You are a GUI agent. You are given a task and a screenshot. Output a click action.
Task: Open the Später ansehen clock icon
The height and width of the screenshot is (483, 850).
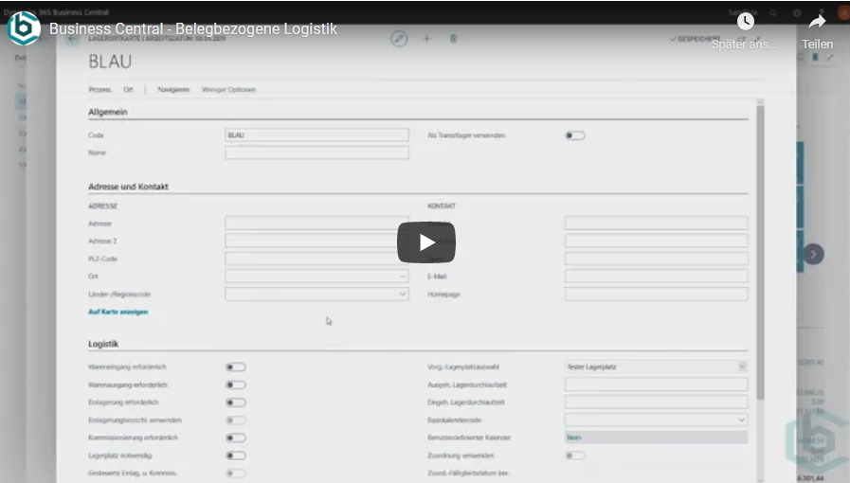coord(745,22)
